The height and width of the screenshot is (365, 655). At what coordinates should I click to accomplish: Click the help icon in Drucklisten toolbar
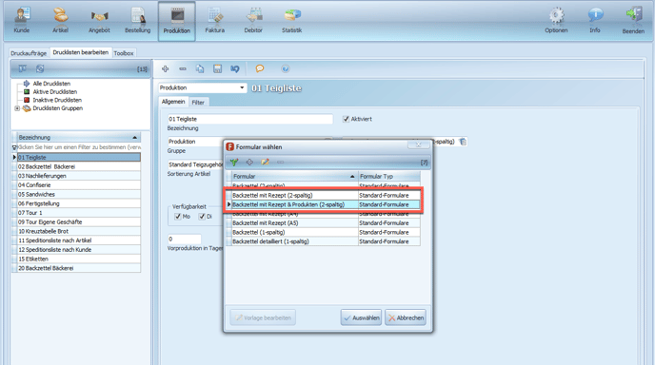(286, 68)
